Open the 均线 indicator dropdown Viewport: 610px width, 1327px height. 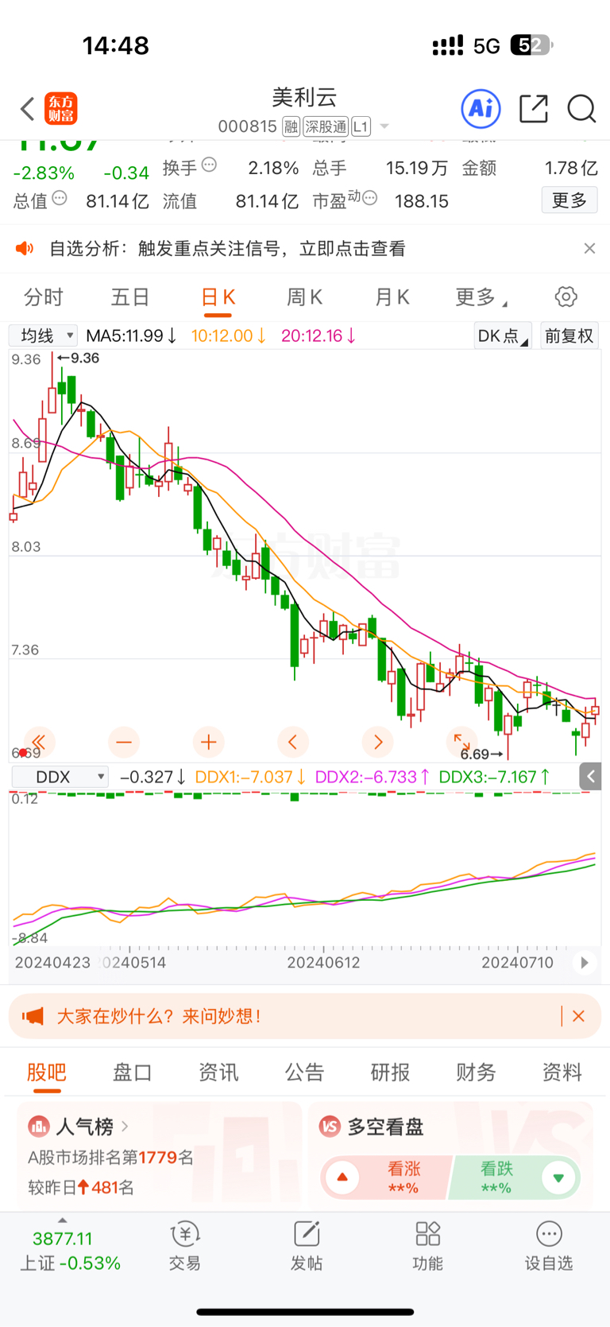[44, 336]
